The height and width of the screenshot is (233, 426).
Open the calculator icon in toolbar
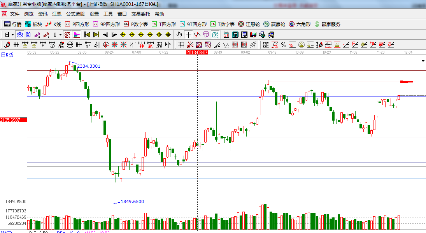tap(235, 35)
